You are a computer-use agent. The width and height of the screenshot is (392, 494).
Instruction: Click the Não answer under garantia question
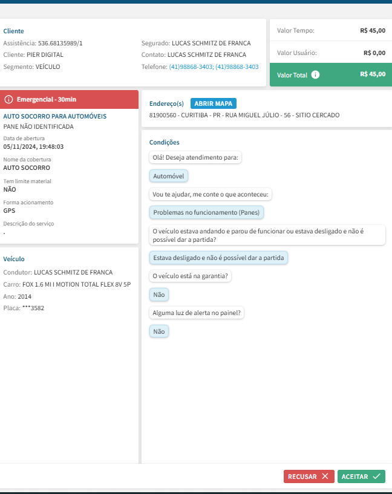coord(159,294)
